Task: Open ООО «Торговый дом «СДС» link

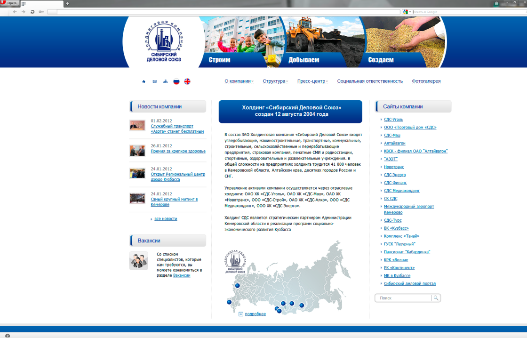Action: (410, 128)
